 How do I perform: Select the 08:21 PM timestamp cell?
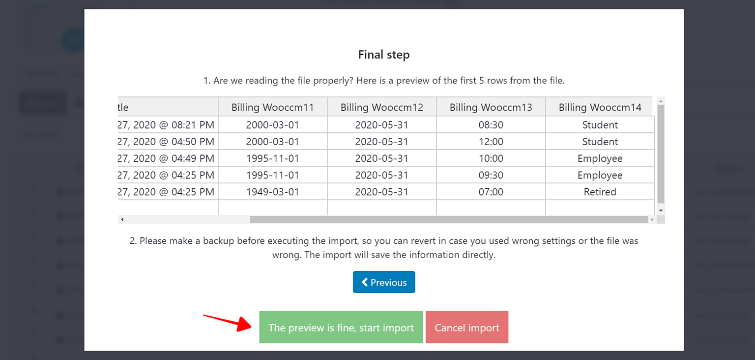(x=167, y=125)
